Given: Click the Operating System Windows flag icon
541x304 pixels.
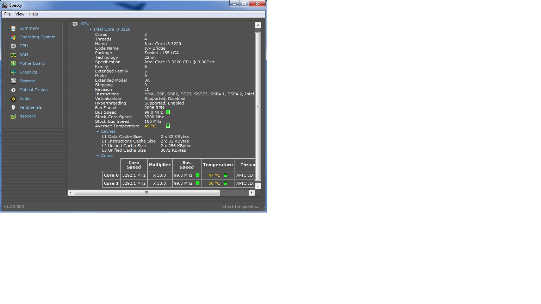Looking at the screenshot, I should click(x=13, y=37).
